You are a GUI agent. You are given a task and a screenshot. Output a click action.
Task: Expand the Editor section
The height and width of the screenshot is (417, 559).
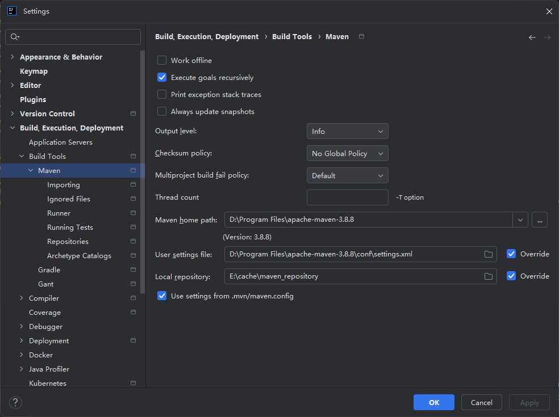pyautogui.click(x=12, y=85)
